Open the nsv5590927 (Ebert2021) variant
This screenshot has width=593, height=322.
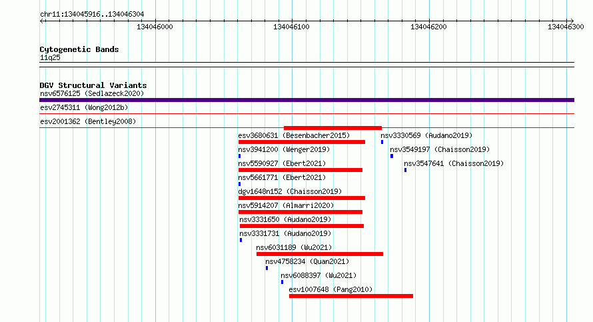click(282, 163)
